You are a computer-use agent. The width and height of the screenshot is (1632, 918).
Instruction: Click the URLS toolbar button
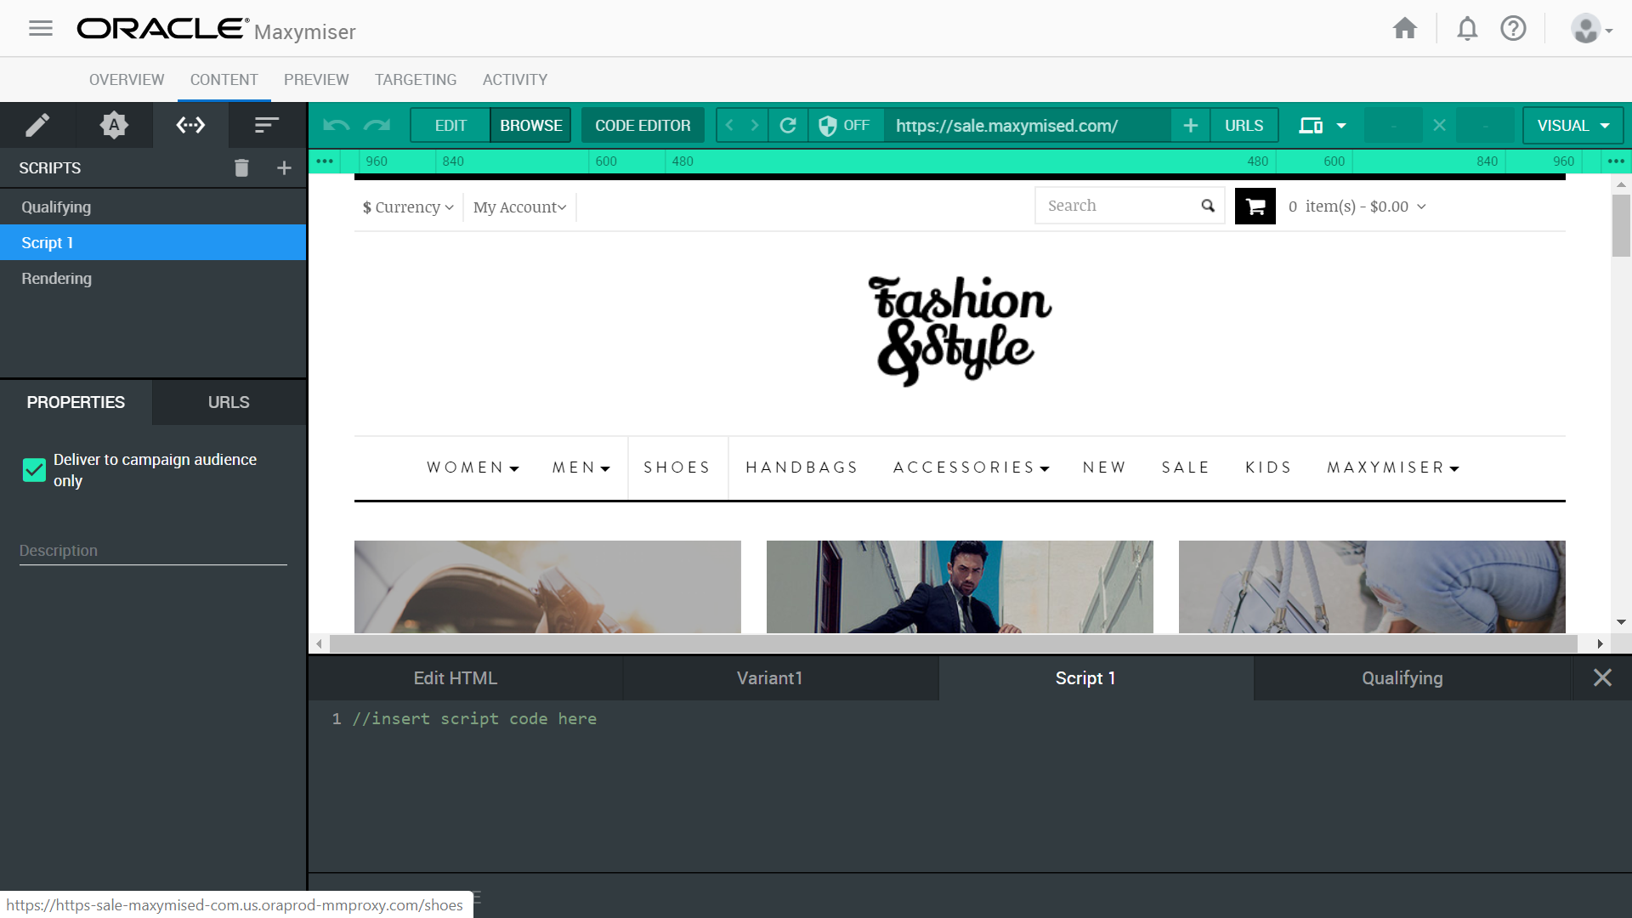(1244, 126)
